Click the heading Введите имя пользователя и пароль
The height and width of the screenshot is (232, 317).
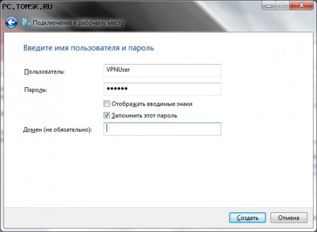click(x=89, y=48)
